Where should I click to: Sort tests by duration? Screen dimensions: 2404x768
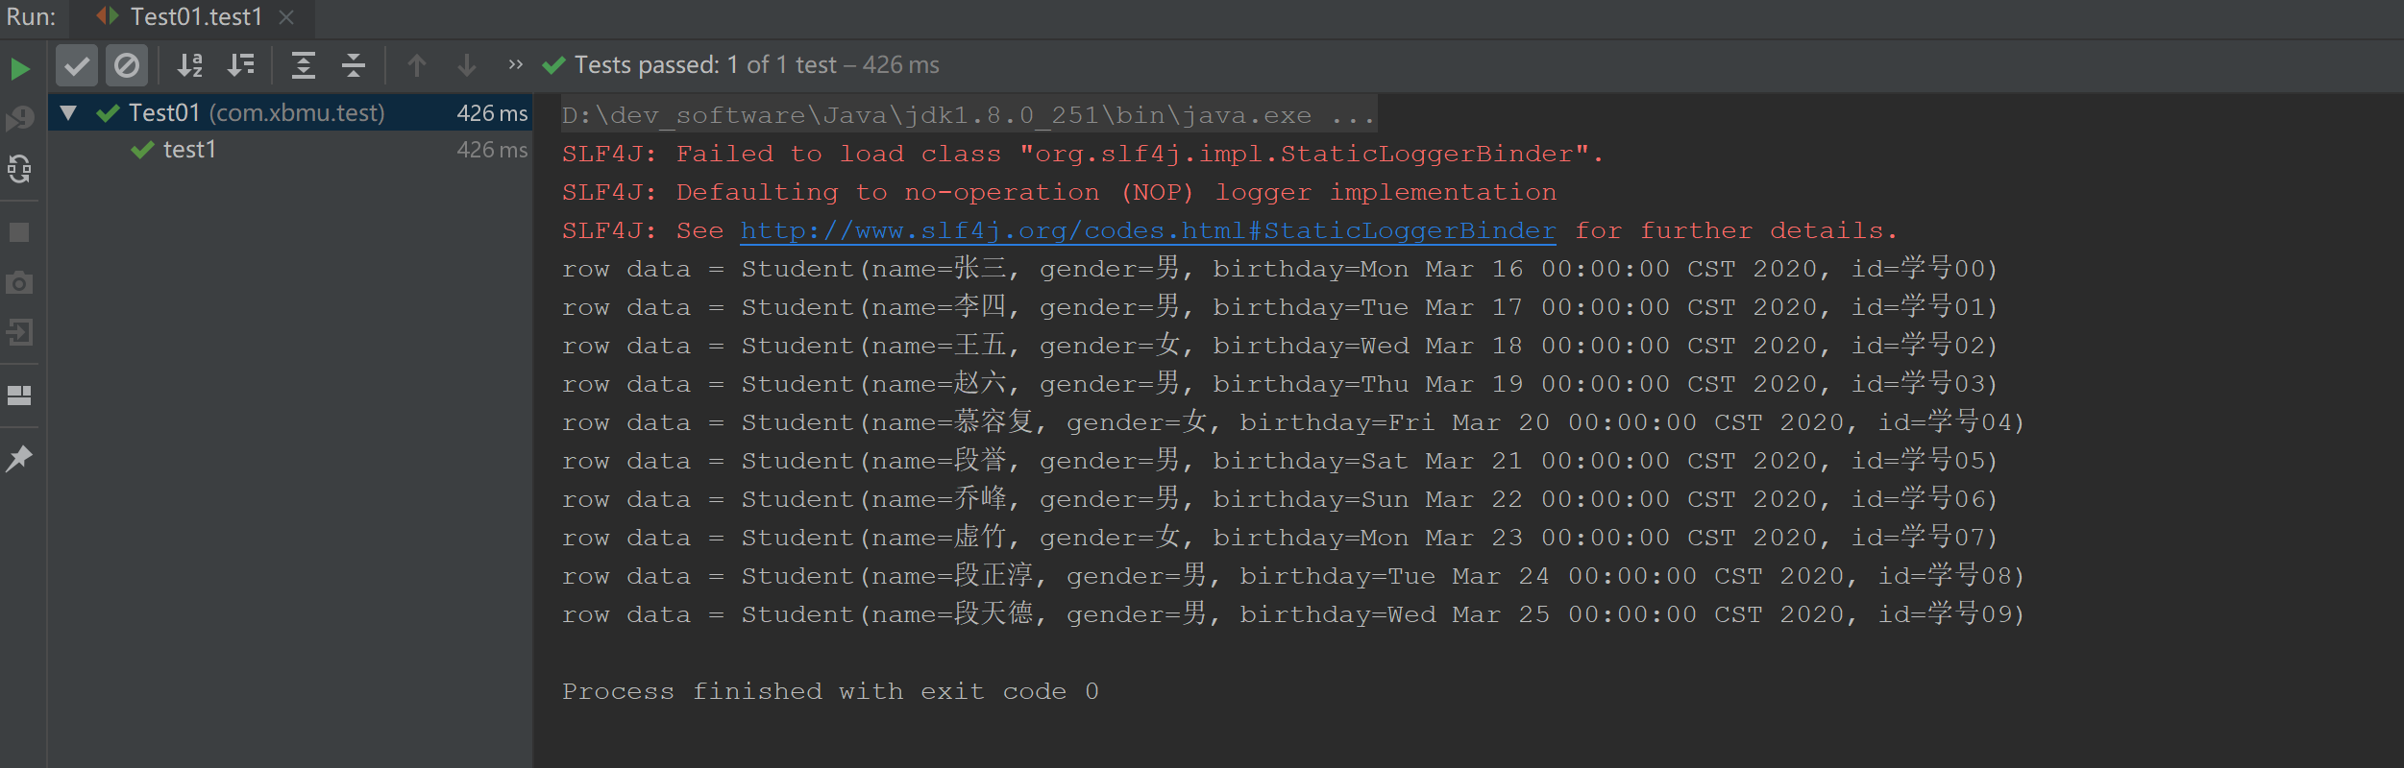(x=241, y=65)
